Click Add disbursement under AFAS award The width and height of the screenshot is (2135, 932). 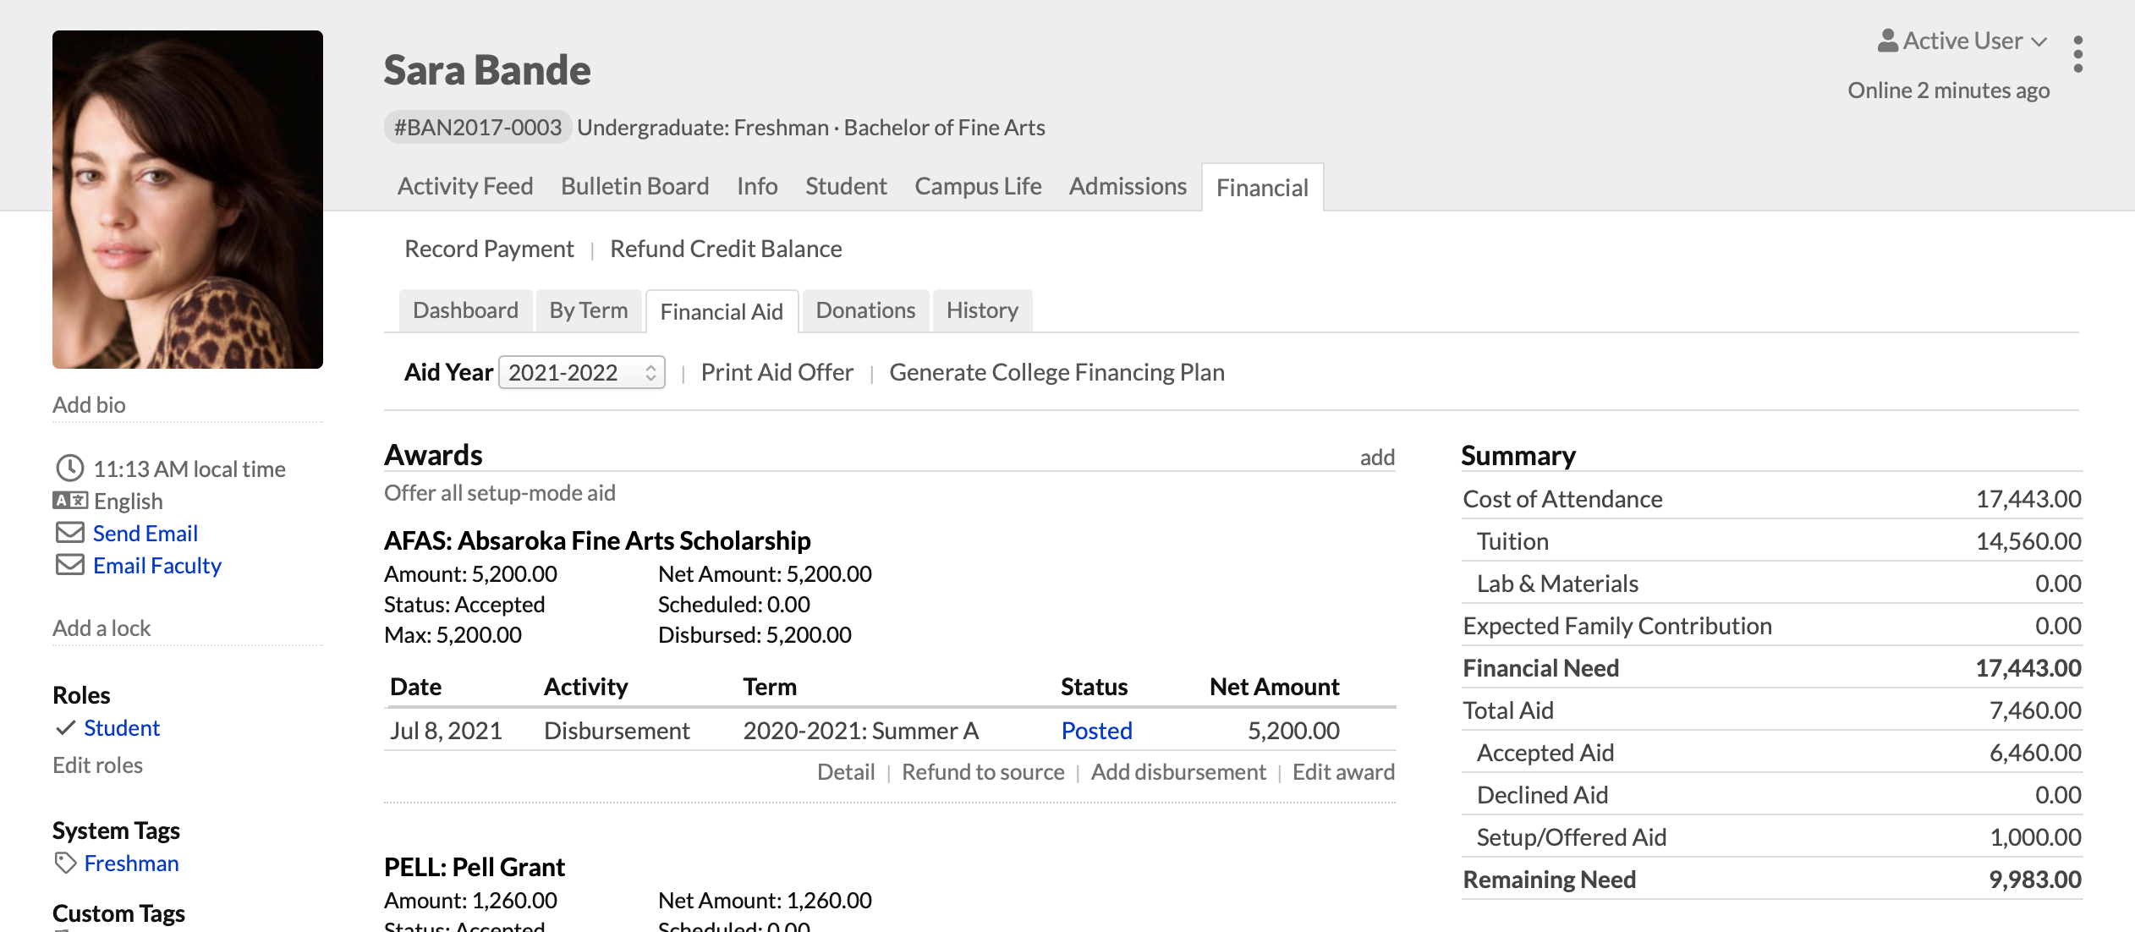coord(1177,771)
